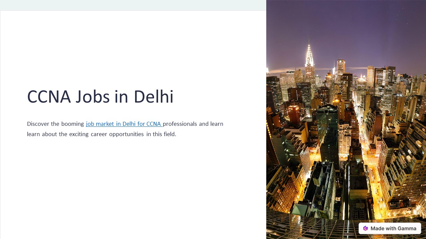Click the word "CCNA" in the title
426x239 pixels.
pos(49,97)
